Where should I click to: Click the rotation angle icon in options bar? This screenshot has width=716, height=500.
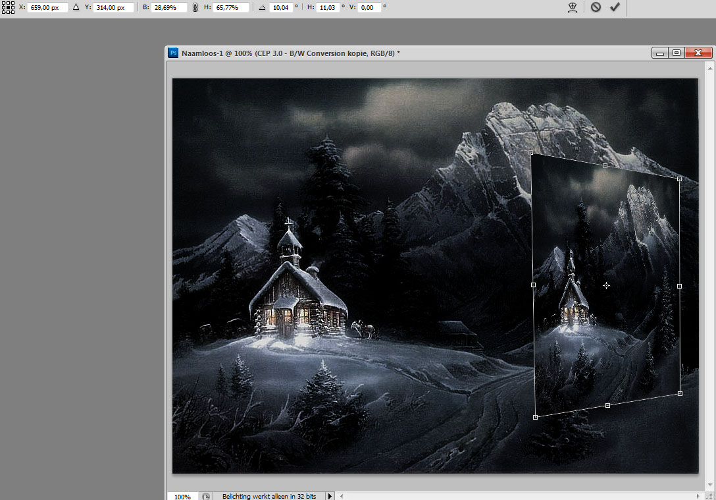(x=262, y=7)
